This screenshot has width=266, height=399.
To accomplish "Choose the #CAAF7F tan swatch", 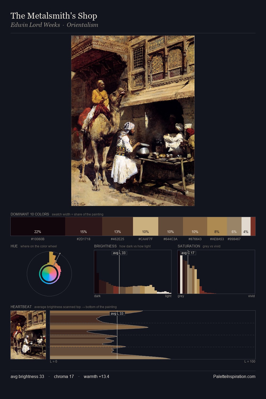I will click(146, 226).
